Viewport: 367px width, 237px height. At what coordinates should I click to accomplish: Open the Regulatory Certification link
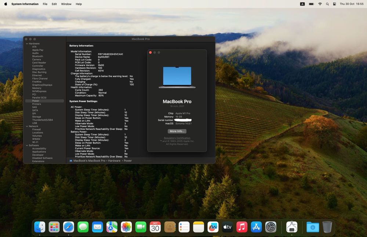[177, 138]
